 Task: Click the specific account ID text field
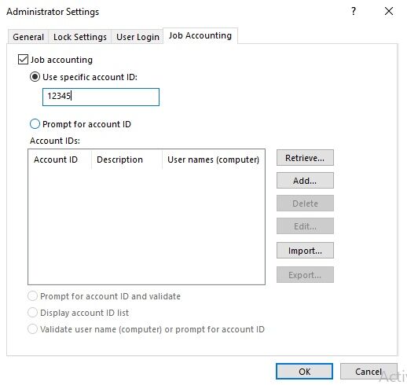point(101,97)
